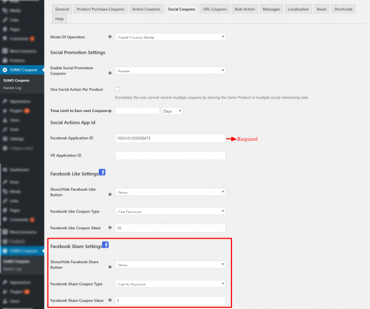Viewport: 370px width, 309px height.
Task: Open Enable Social Promotion Coupons dropdown
Action: click(170, 70)
